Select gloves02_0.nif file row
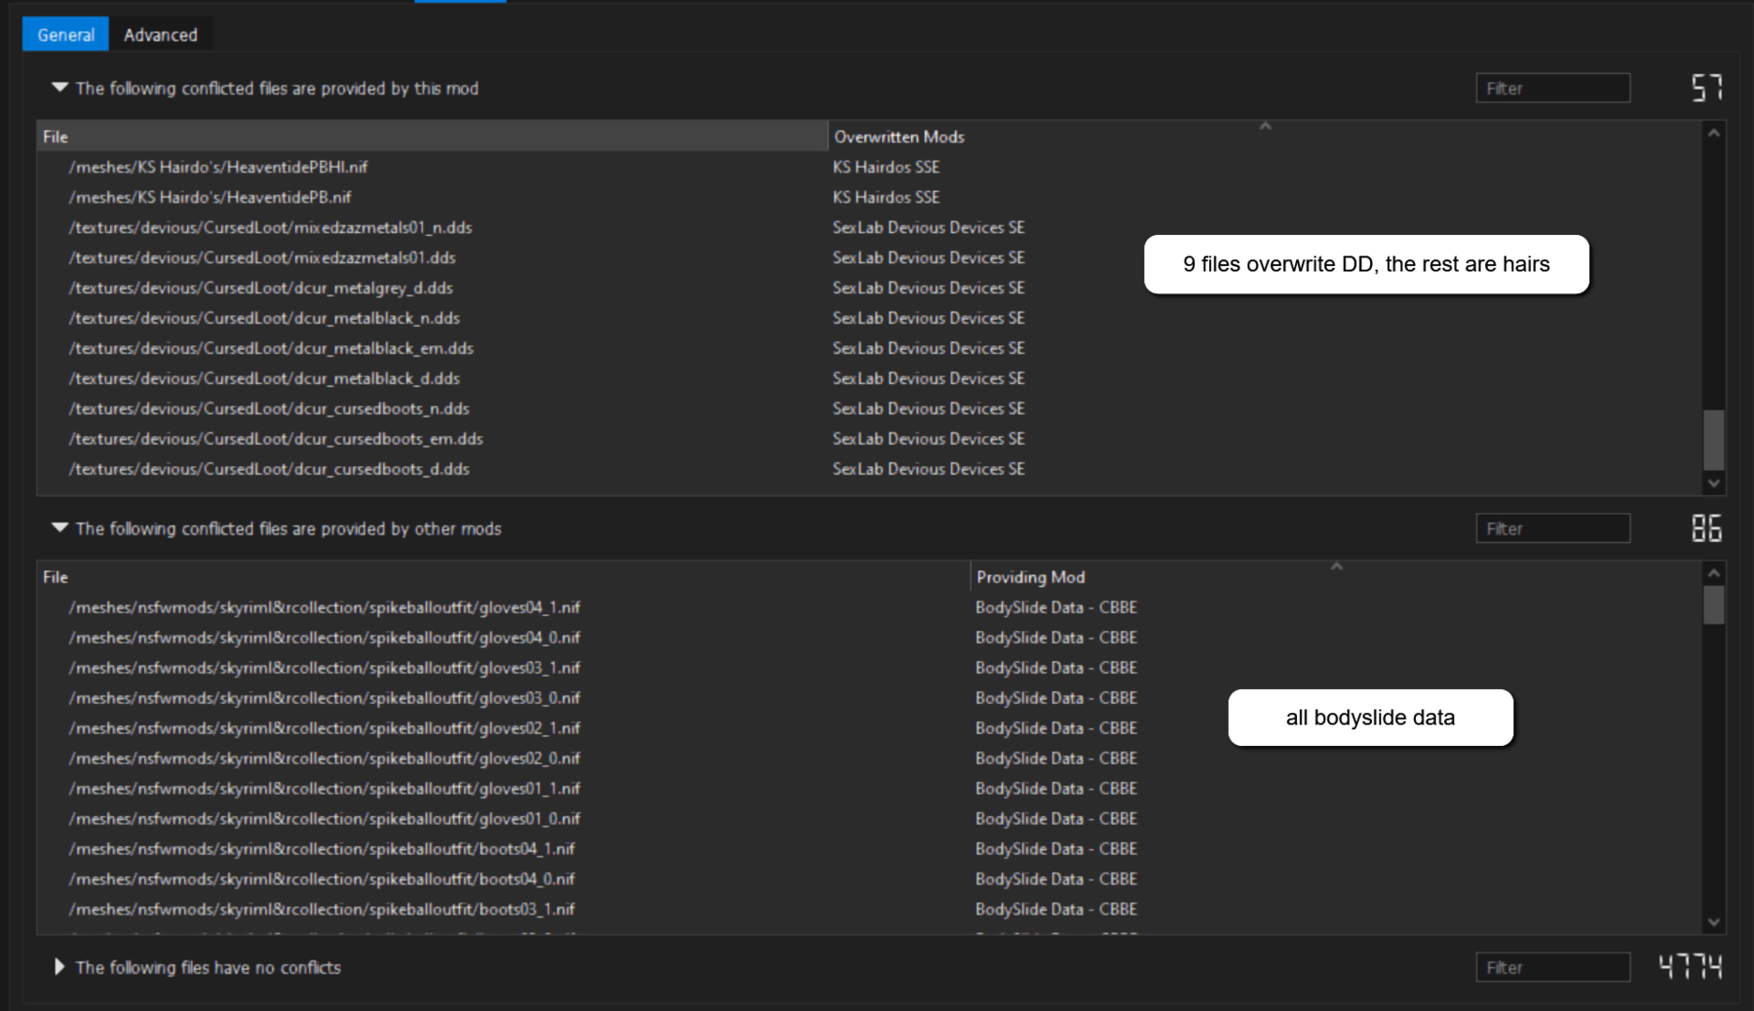This screenshot has width=1754, height=1011. point(869,758)
